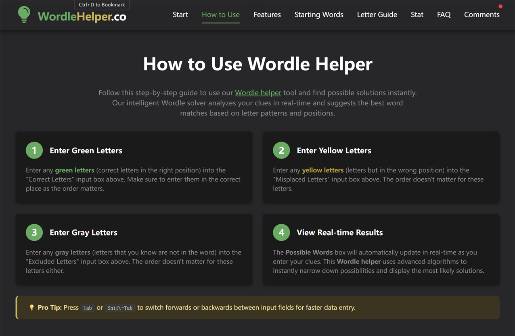Navigate to Starting Words
Image resolution: width=515 pixels, height=336 pixels.
(x=319, y=15)
